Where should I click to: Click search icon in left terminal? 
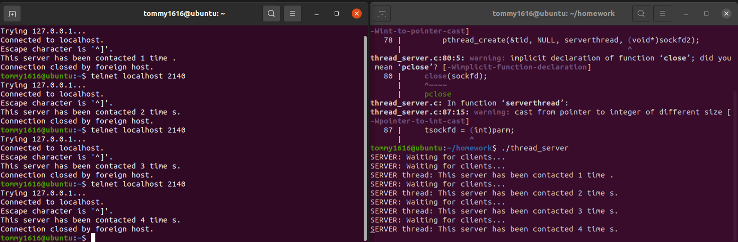tap(271, 13)
